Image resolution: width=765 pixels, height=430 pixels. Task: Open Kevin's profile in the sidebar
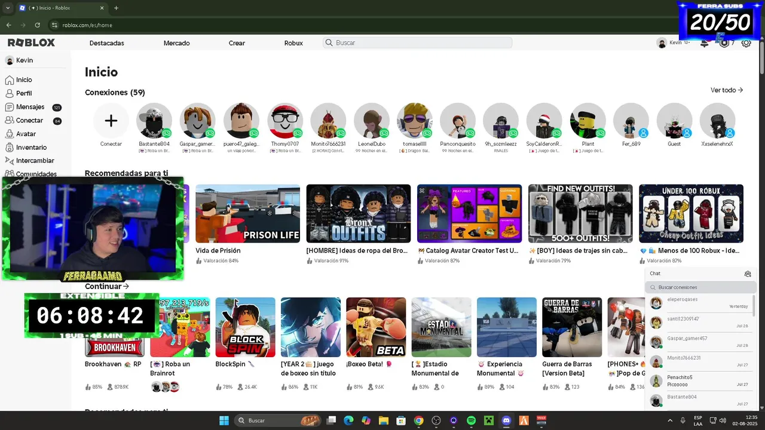pyautogui.click(x=19, y=60)
